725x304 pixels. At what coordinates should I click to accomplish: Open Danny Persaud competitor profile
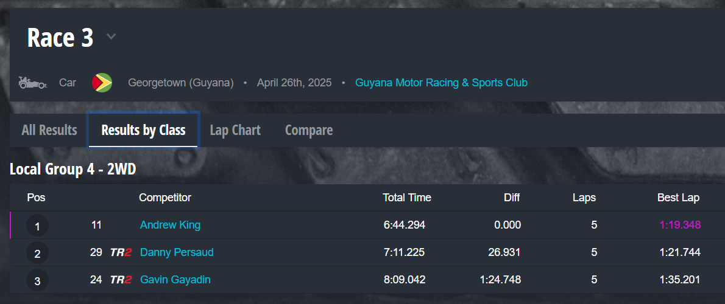[177, 252]
